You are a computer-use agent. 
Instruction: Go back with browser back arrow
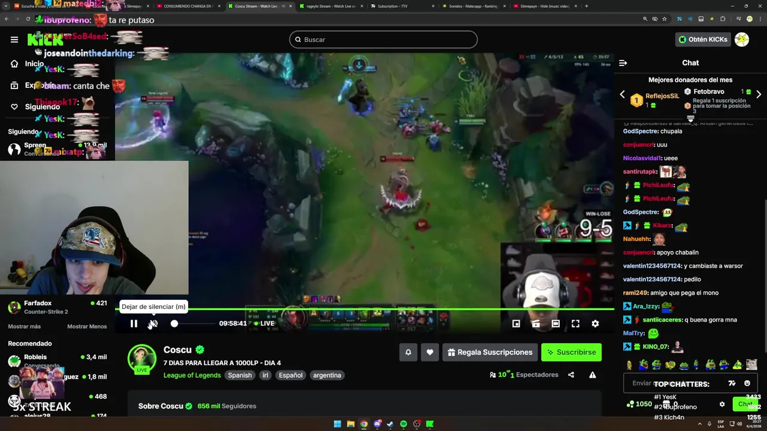pos(7,19)
